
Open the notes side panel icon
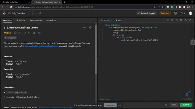tap(193, 42)
